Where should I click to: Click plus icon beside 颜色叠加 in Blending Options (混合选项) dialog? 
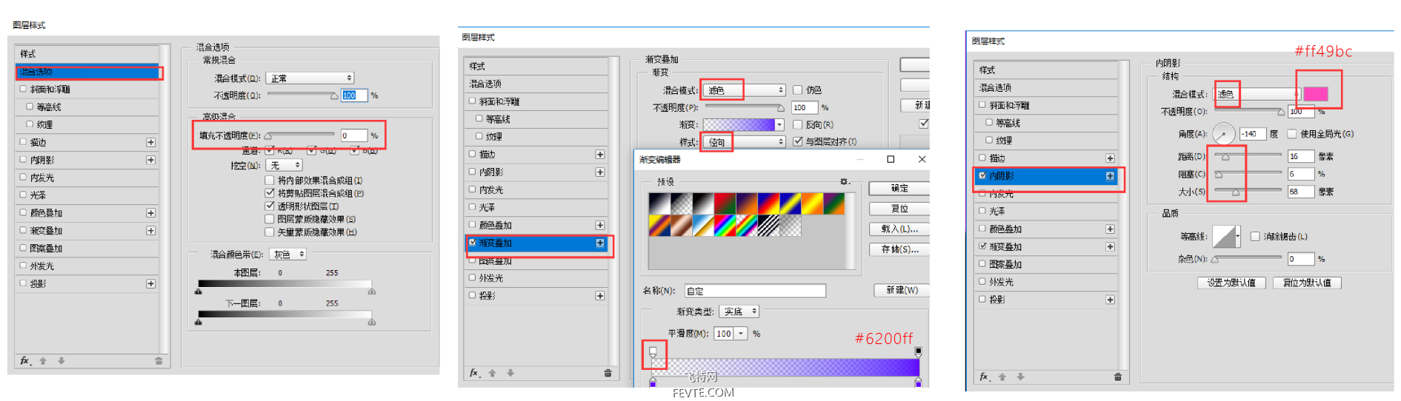point(151,213)
